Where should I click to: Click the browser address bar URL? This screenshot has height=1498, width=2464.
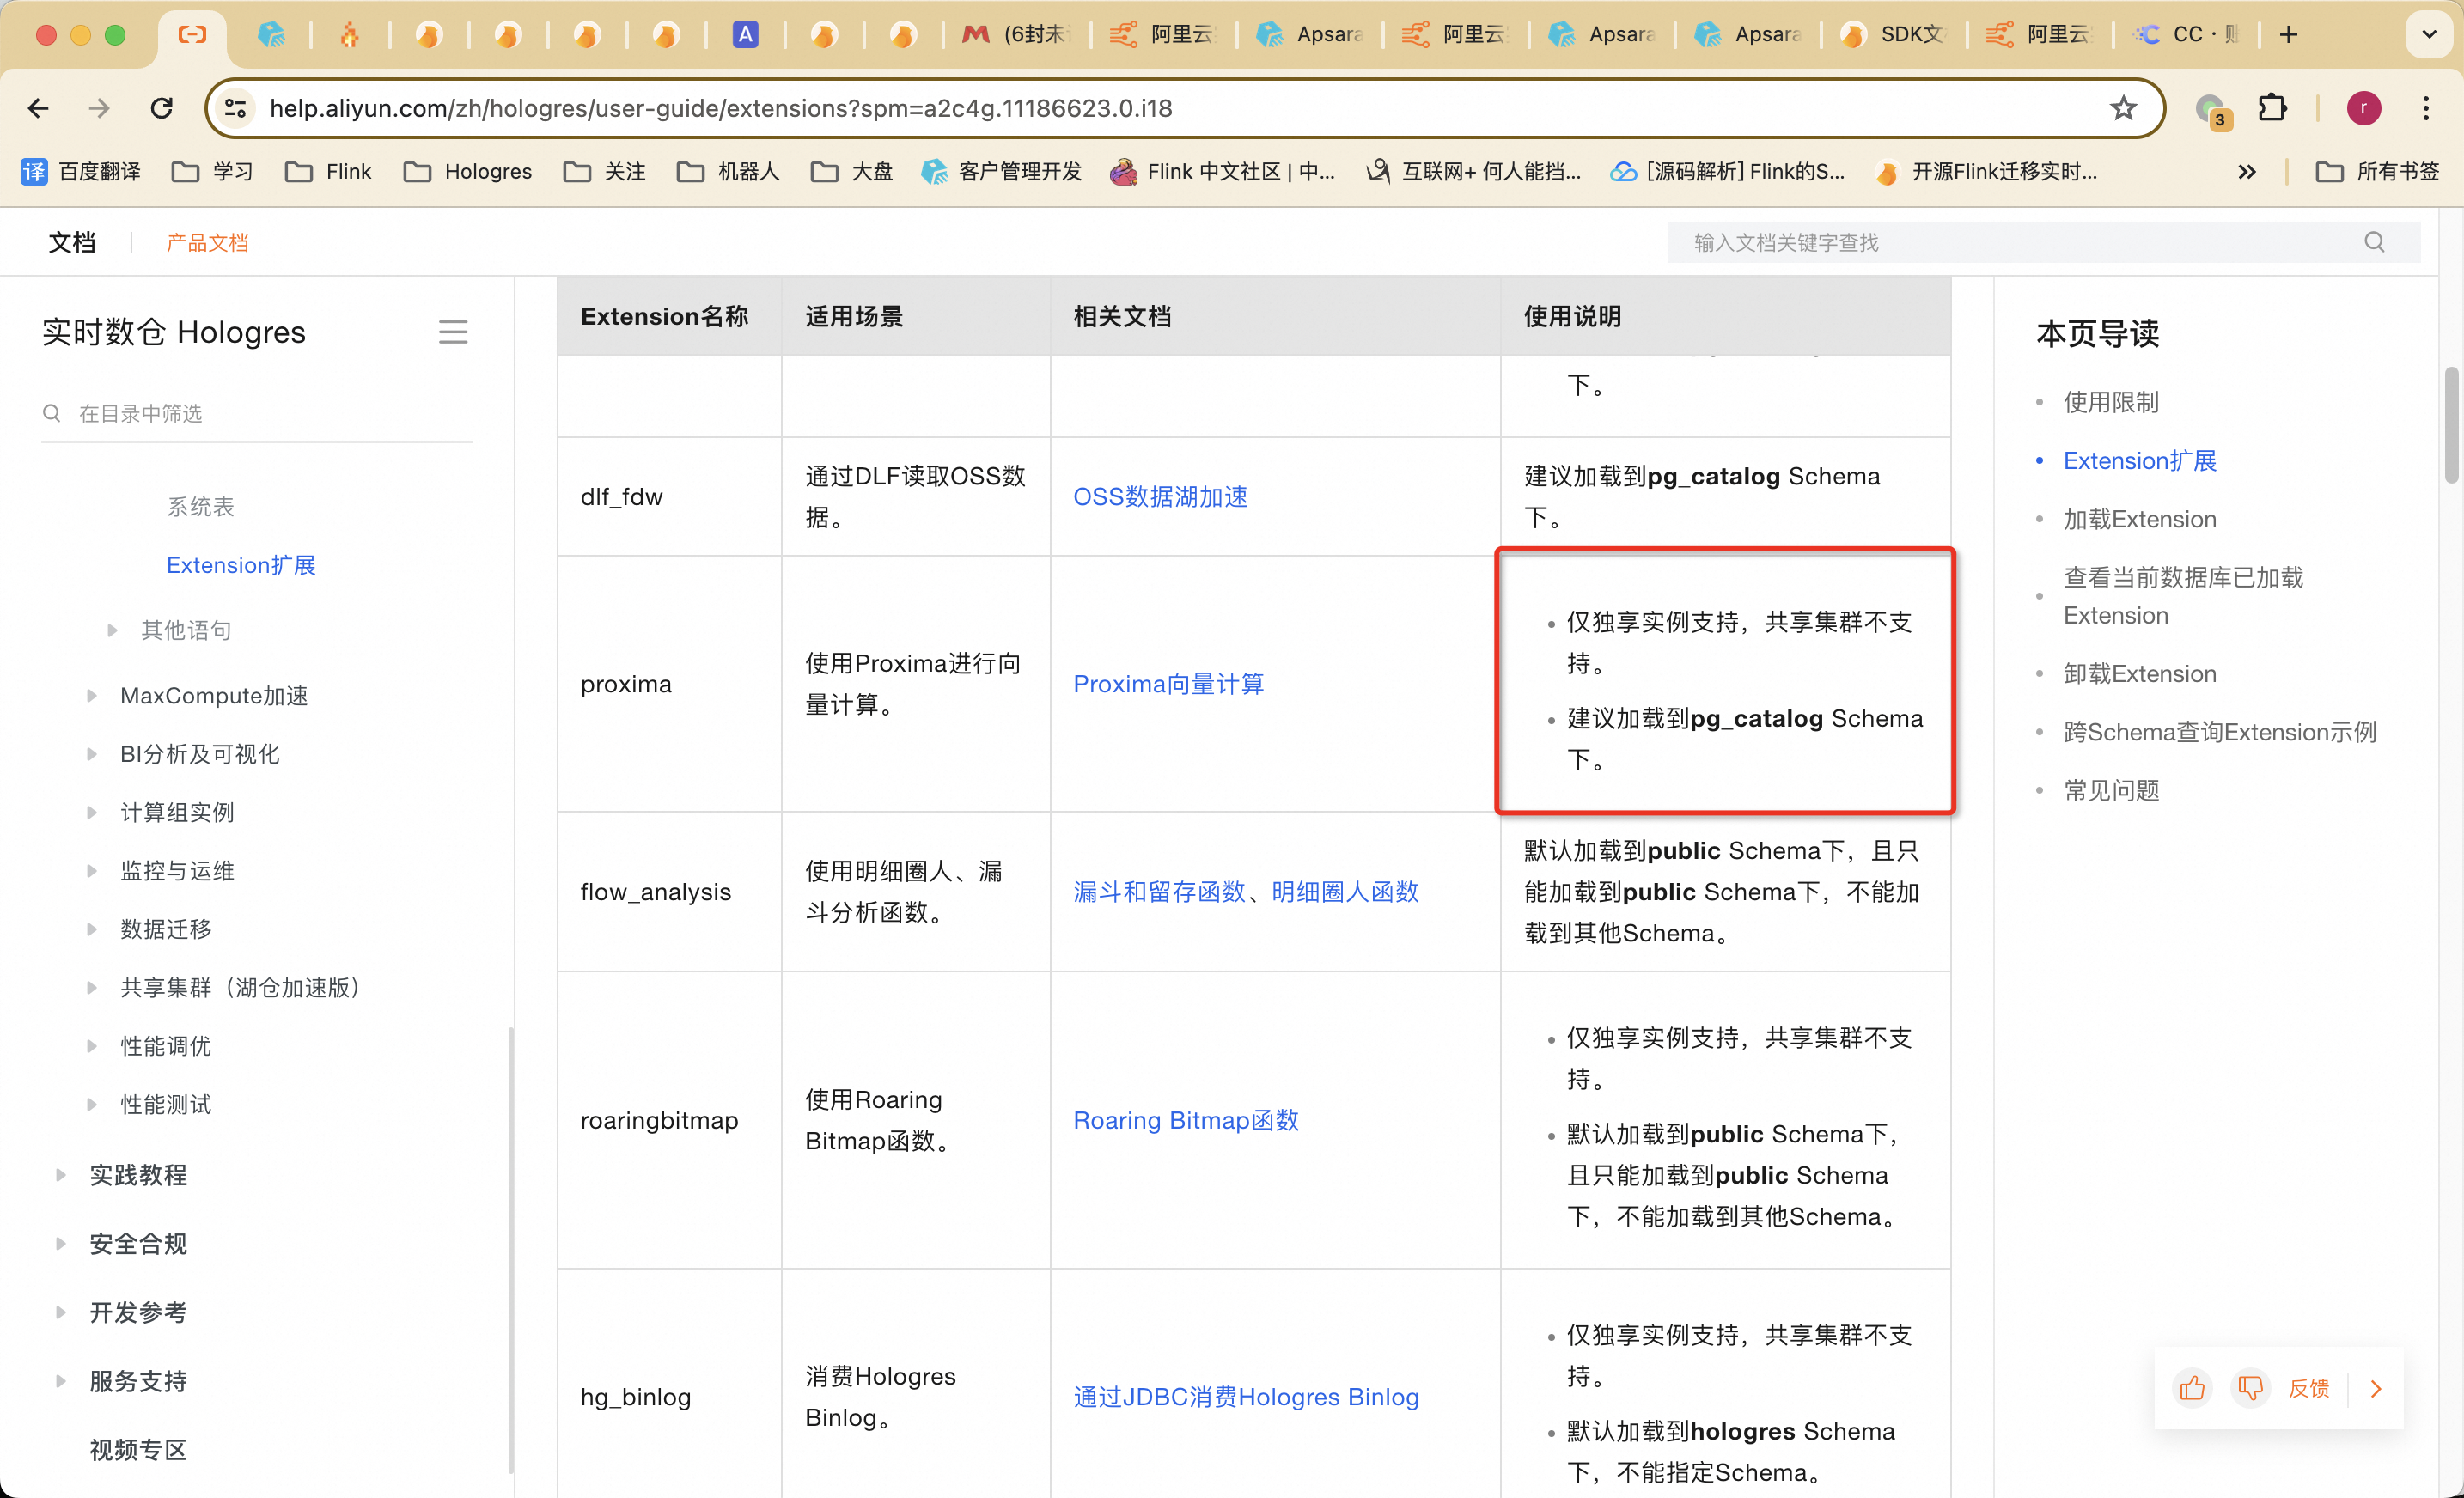click(720, 108)
